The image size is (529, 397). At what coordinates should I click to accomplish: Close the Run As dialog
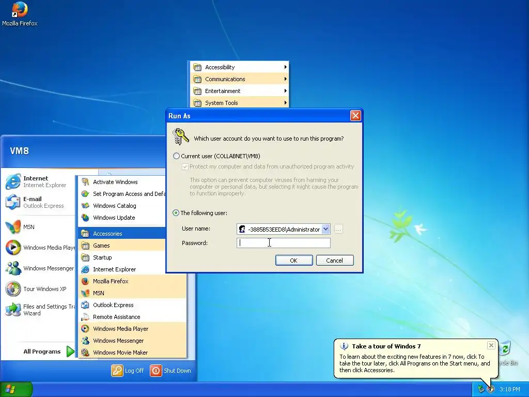(355, 116)
